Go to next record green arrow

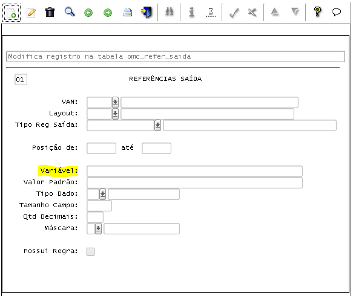(108, 13)
